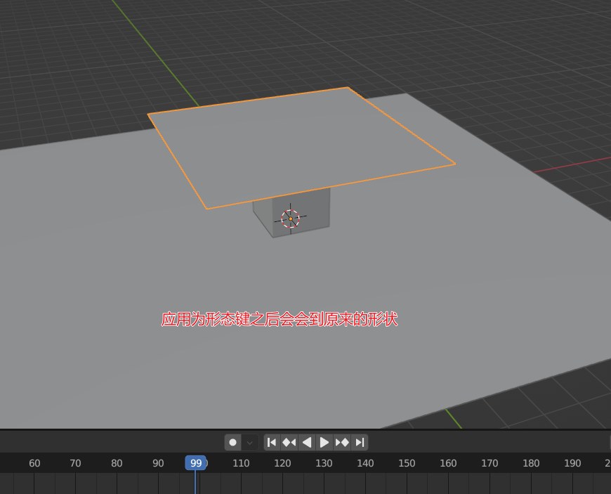Click frame 140 on timeline ruler
Viewport: 611px width, 494px height.
365,463
